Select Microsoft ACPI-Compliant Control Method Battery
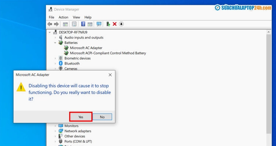Viewport: 276px width, 146px height. click(x=108, y=53)
